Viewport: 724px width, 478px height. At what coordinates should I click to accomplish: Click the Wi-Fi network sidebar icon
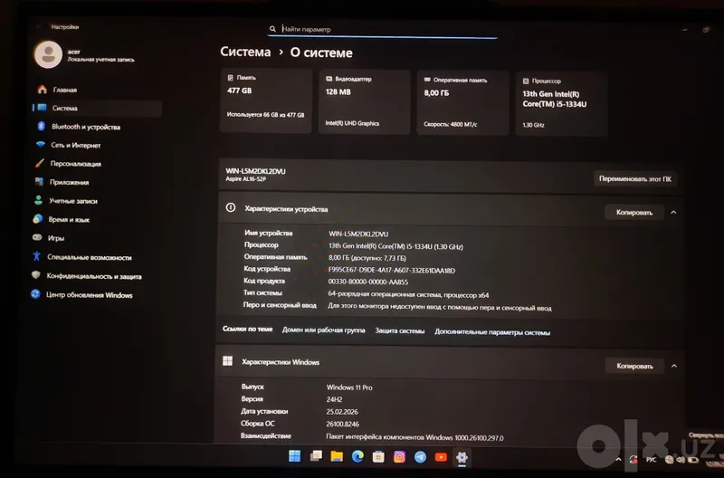tap(41, 145)
